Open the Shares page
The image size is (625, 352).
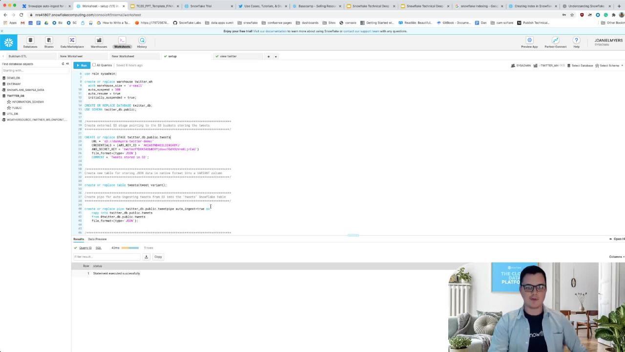click(49, 43)
